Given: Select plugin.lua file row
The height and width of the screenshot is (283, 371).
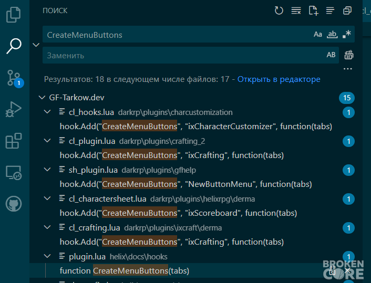Looking at the screenshot, I should tap(196, 256).
